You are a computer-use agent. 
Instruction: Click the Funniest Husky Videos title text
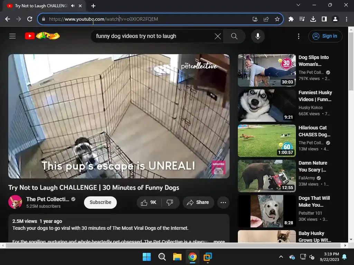pyautogui.click(x=315, y=96)
